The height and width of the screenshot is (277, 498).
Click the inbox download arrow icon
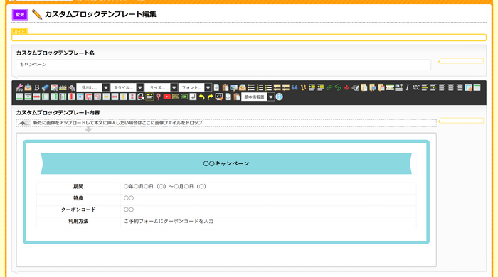[x=28, y=87]
